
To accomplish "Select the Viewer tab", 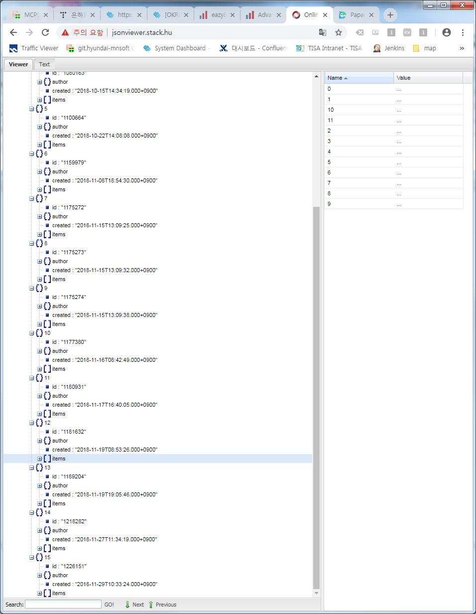I will pos(18,64).
